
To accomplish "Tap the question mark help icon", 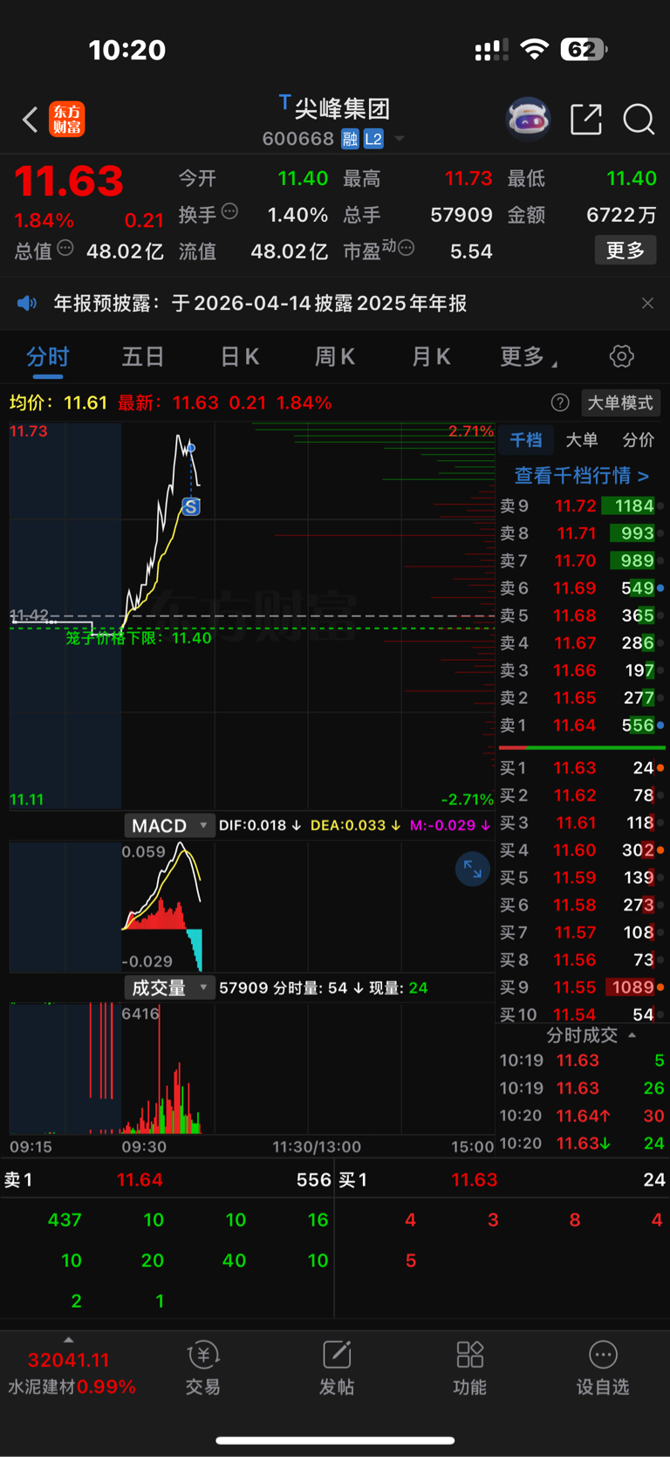I will tap(560, 402).
